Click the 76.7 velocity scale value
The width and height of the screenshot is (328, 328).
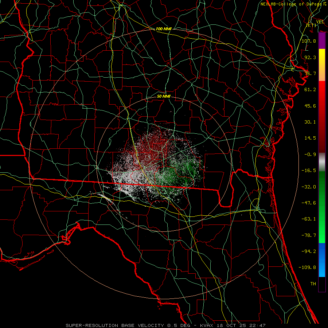pos(310,73)
